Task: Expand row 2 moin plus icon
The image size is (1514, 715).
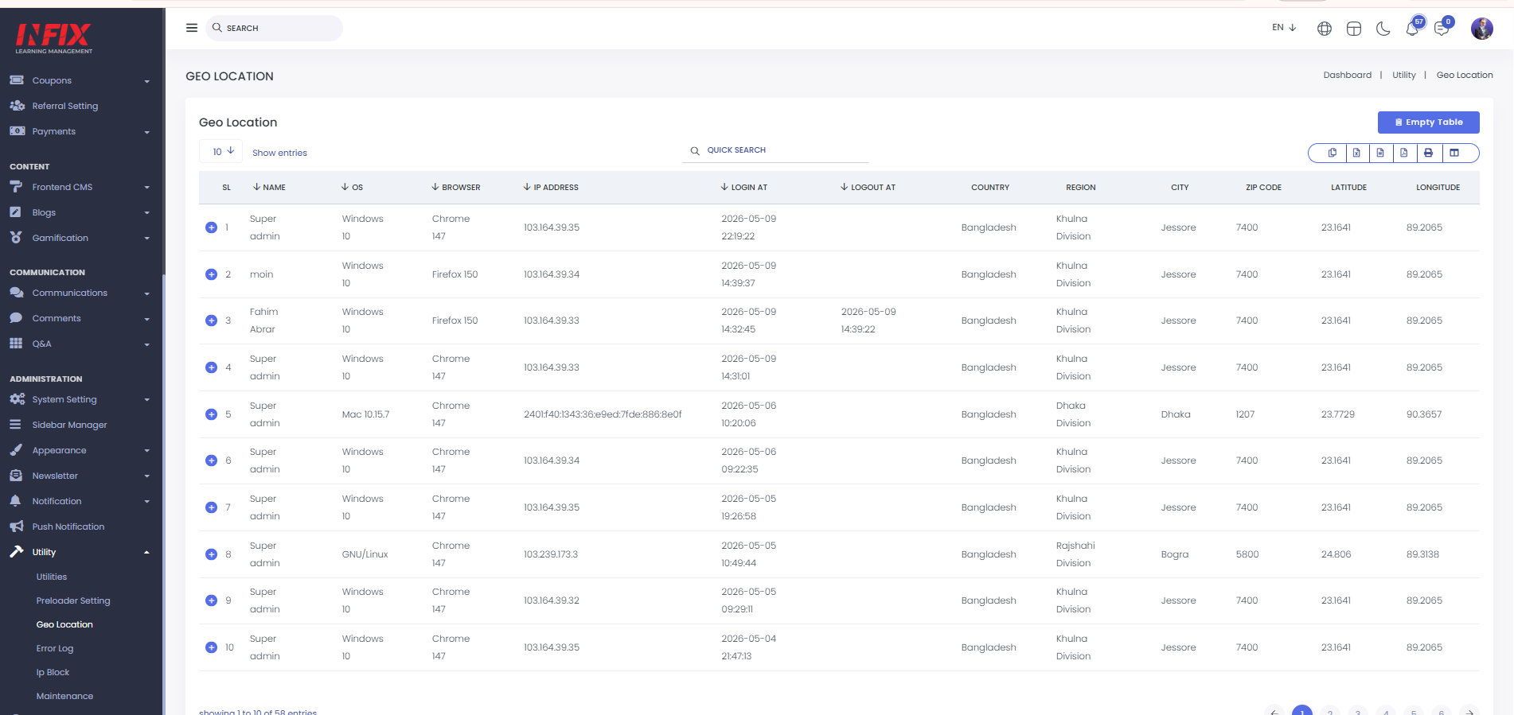Action: [211, 274]
